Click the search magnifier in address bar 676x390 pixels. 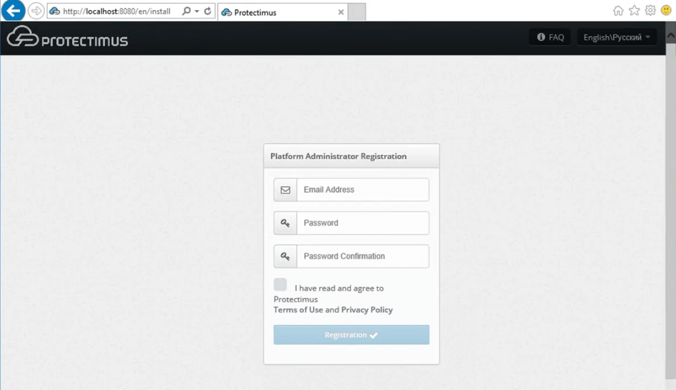(x=186, y=11)
